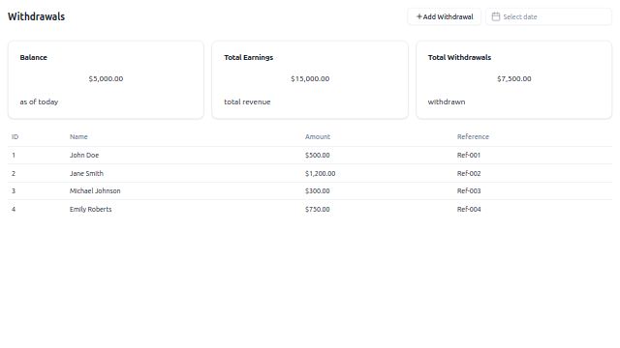
Task: Select the Jane Smith row
Action: 310,174
